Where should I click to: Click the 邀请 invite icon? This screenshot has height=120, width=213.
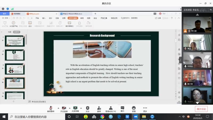[99, 109]
